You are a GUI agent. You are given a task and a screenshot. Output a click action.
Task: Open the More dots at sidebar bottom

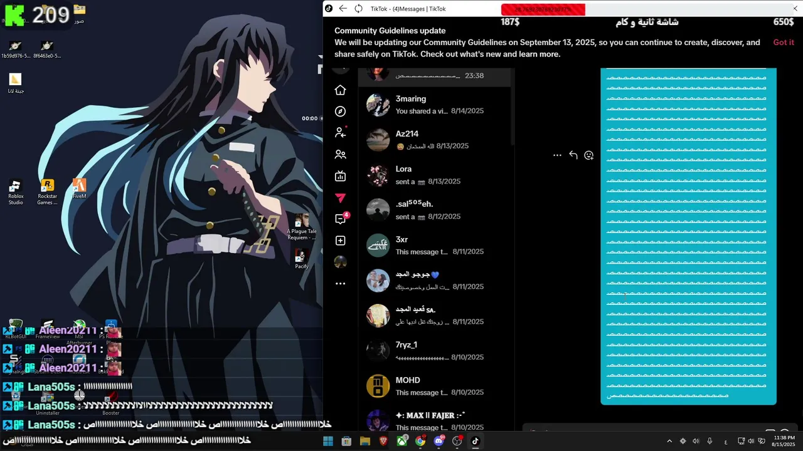tap(340, 284)
